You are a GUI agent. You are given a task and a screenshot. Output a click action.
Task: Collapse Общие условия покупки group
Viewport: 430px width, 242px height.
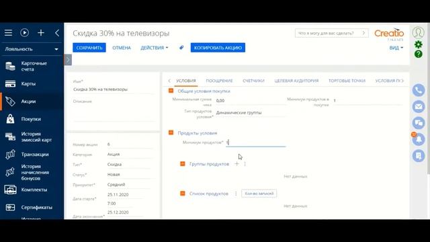[171, 91]
